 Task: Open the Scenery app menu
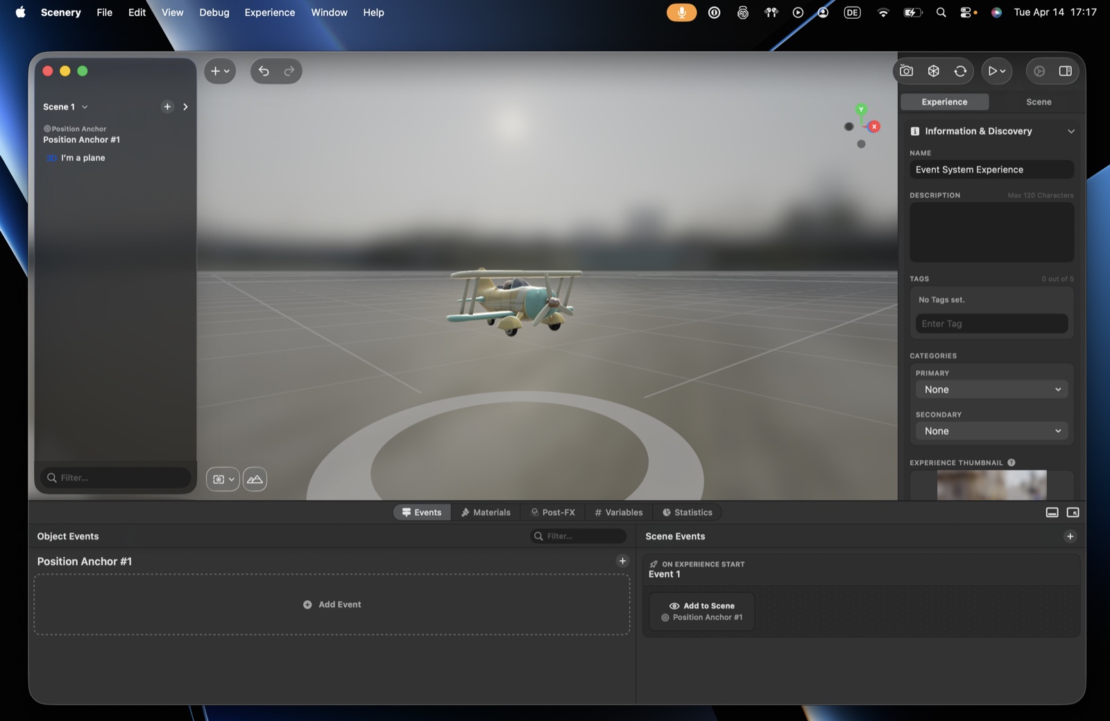coord(60,12)
